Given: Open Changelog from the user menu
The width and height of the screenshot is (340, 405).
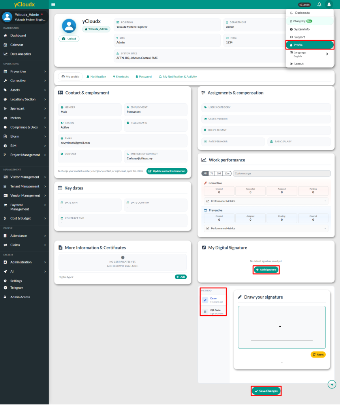Looking at the screenshot, I should coord(310,21).
